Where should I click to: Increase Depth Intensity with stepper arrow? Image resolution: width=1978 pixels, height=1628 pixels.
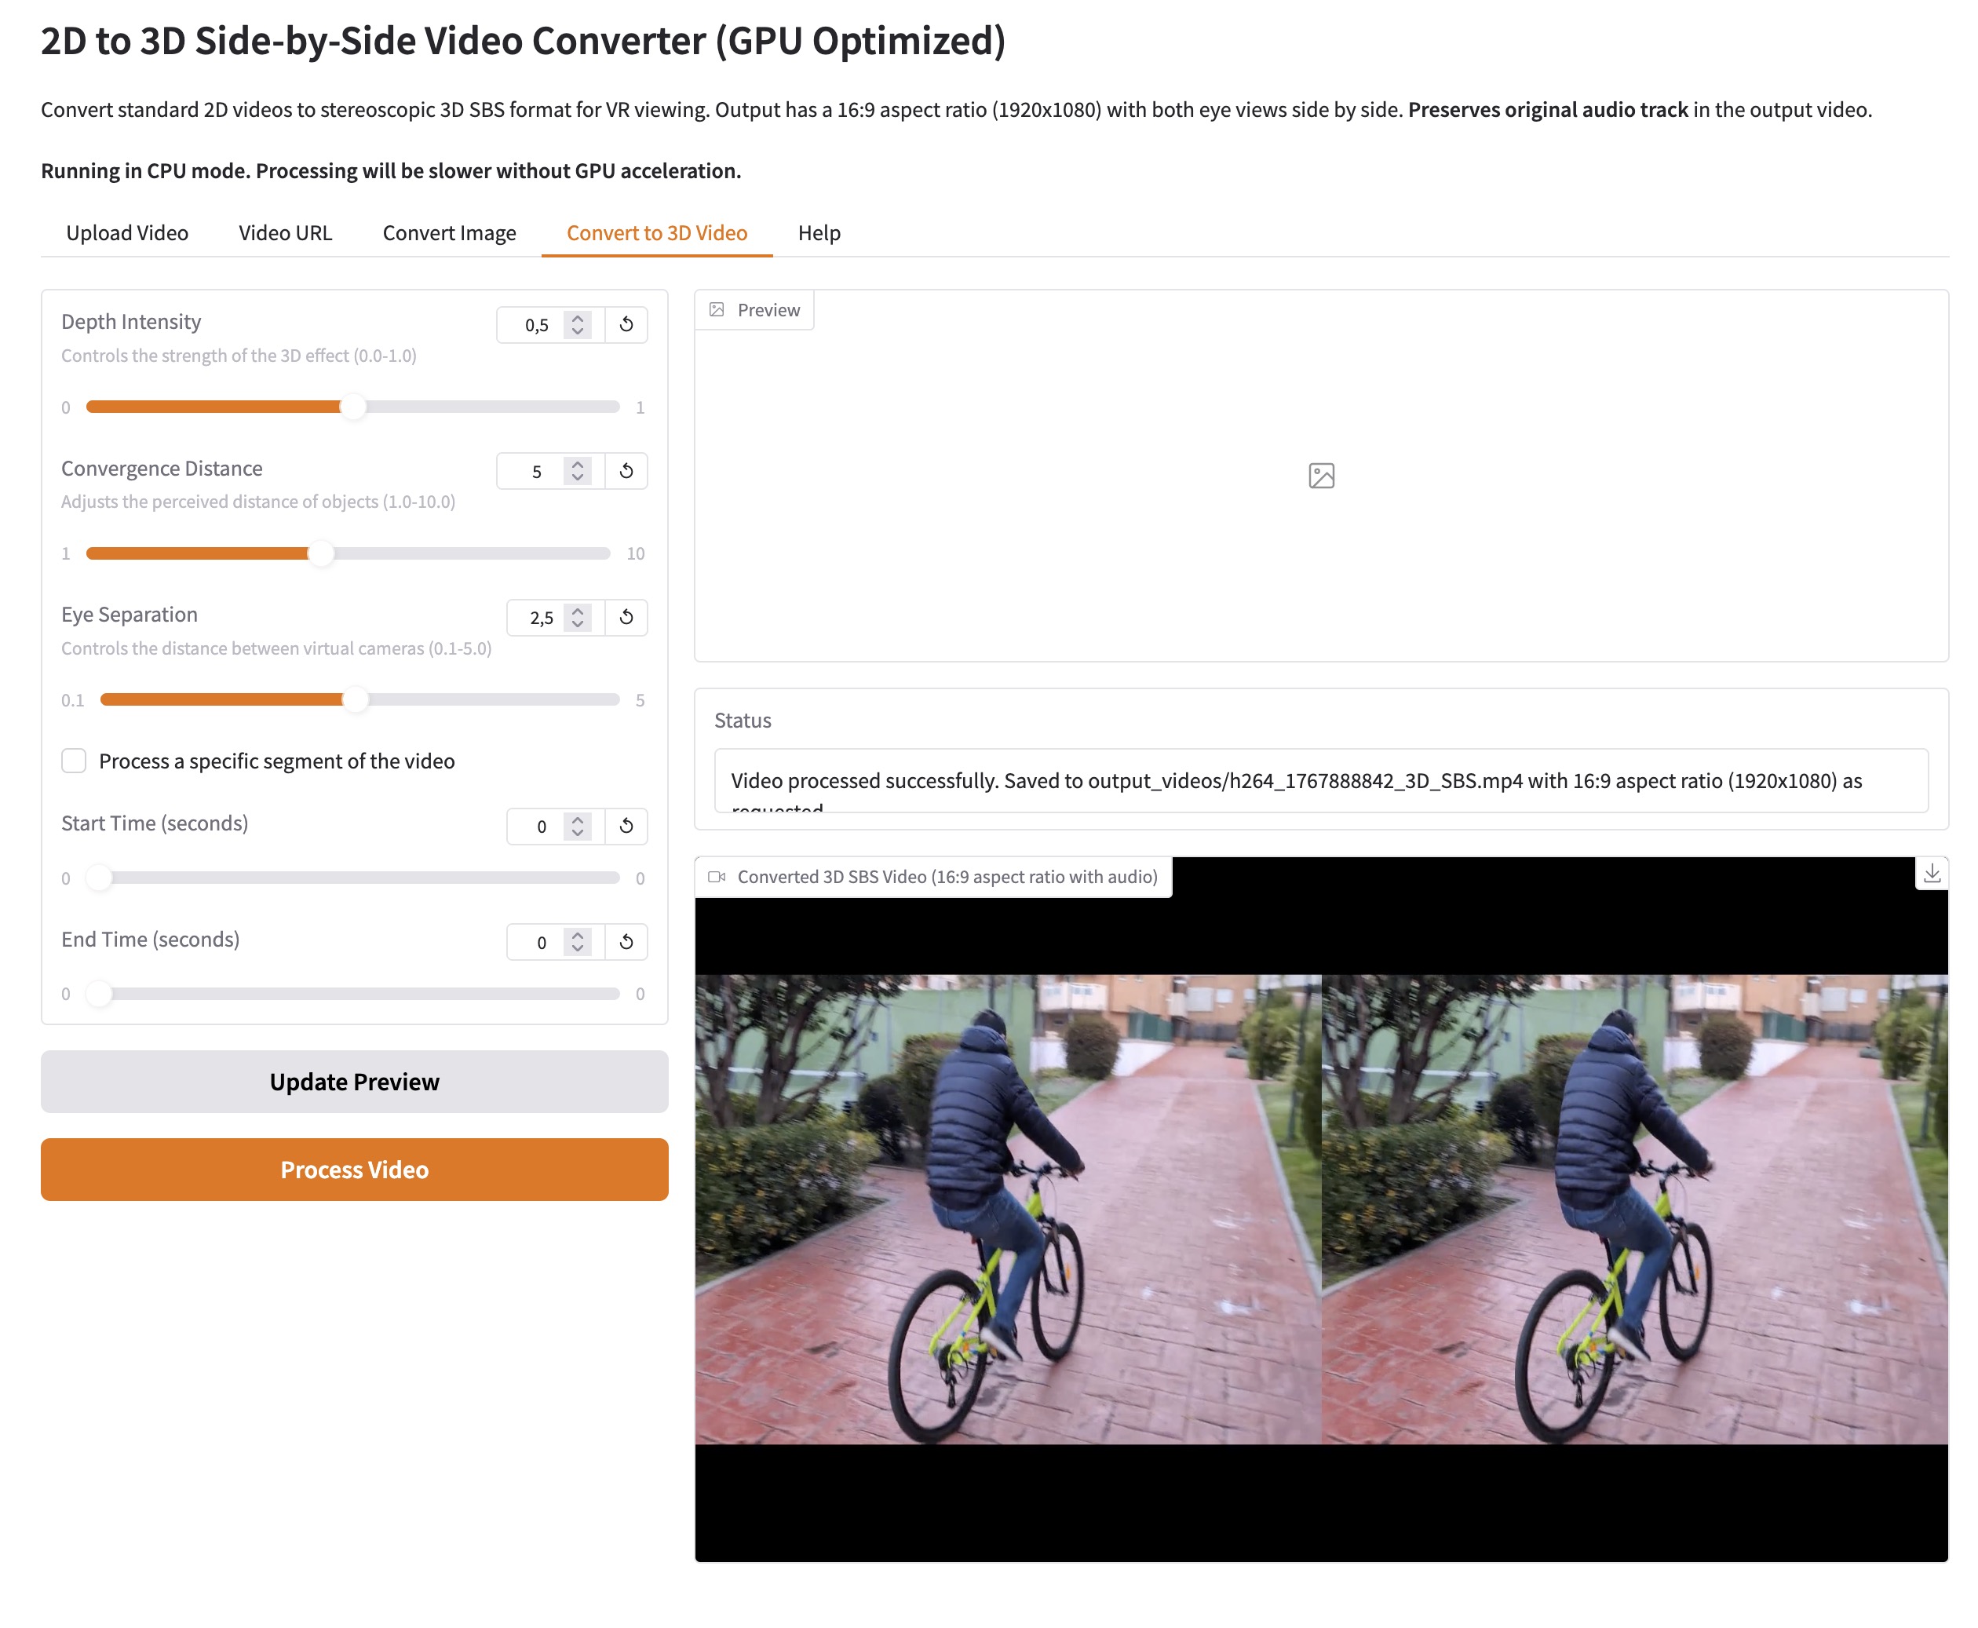point(578,318)
